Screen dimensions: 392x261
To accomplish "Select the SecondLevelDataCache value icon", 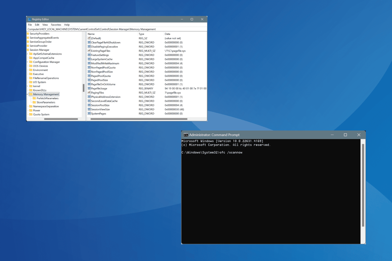I will click(x=89, y=101).
